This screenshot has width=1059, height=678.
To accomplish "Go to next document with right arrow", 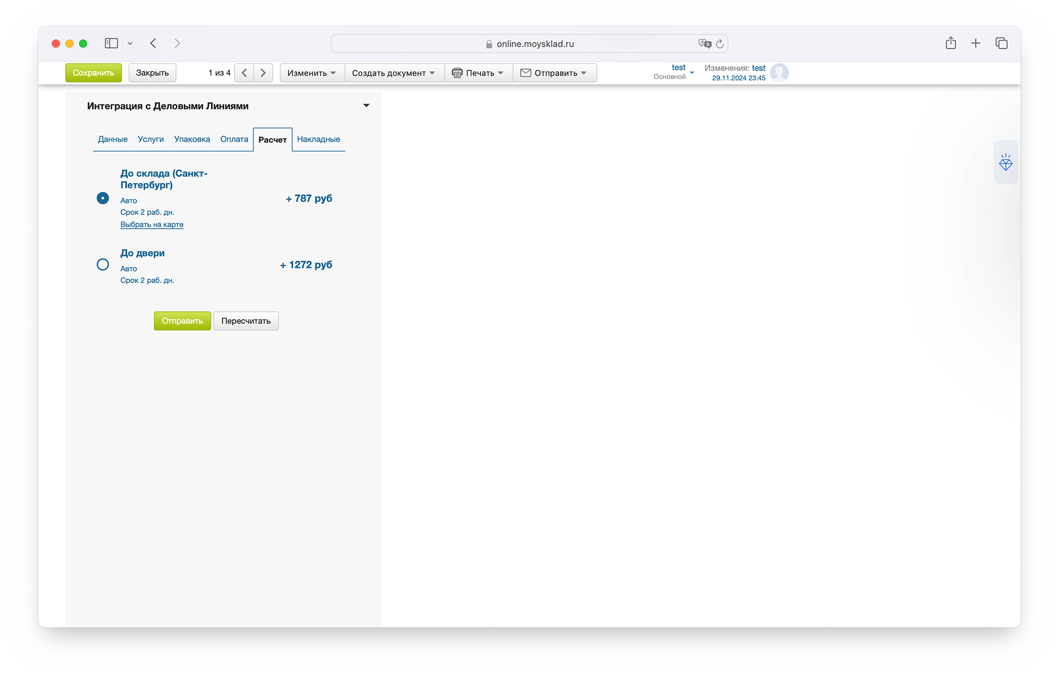I will [263, 73].
